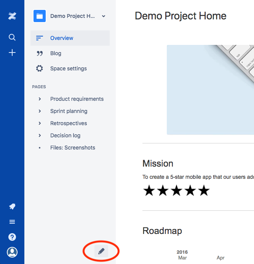Open the Files: Screenshots page

tap(73, 148)
